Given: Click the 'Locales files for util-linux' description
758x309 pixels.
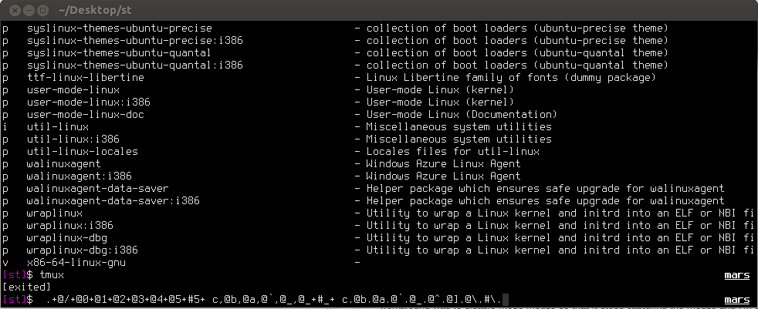Looking at the screenshot, I should point(452,152).
